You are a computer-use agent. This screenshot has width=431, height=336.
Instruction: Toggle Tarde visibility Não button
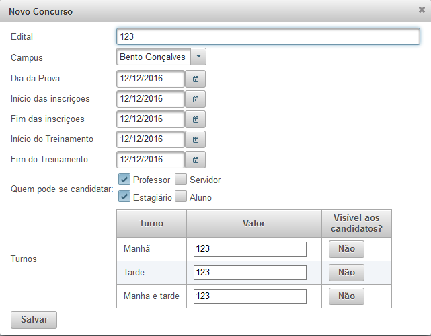click(346, 273)
